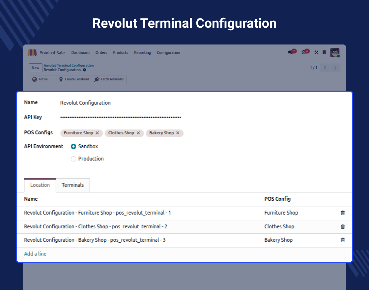Click the Point of Sale app title

coord(52,53)
